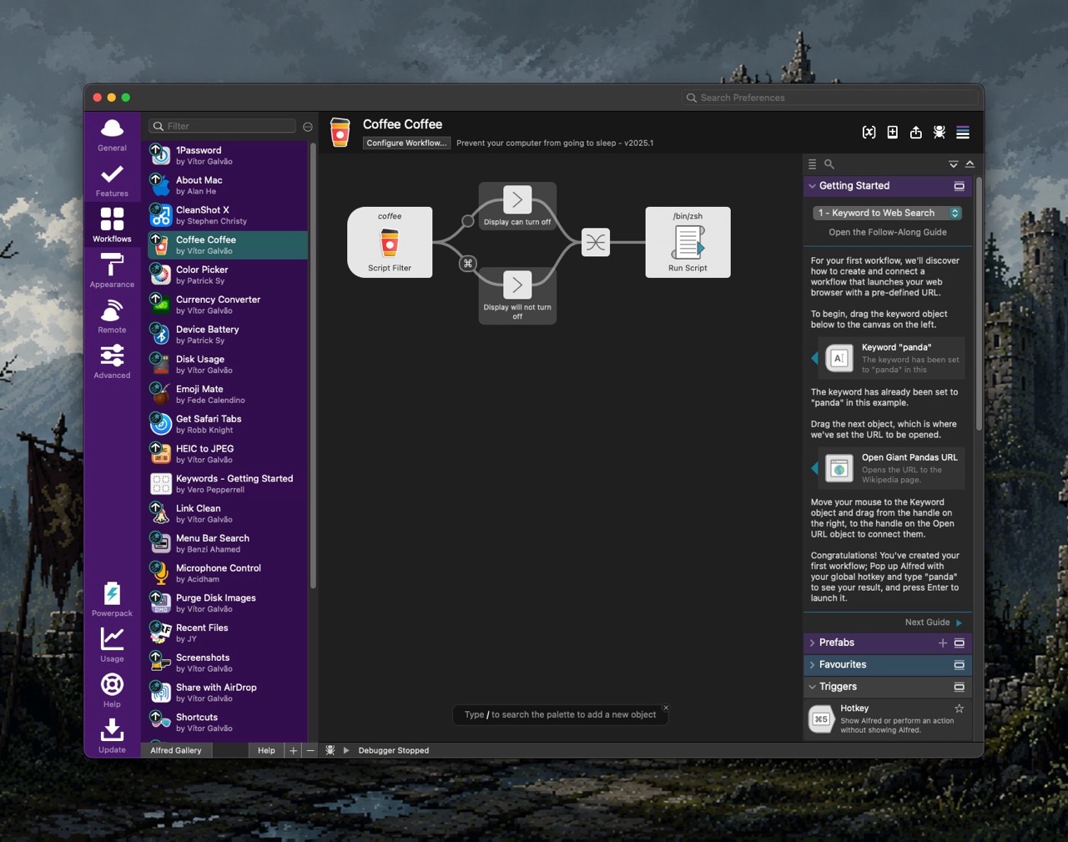Click the export/share workflow icon
The width and height of the screenshot is (1068, 842).
click(915, 132)
